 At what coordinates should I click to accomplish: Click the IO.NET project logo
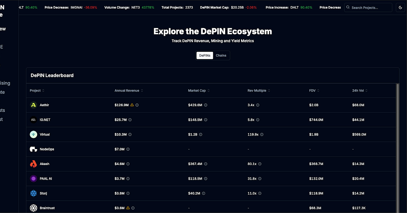tap(33, 120)
